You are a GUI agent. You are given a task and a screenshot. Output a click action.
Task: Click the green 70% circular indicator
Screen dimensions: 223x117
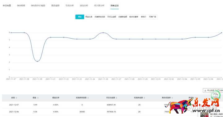[x=216, y=95]
